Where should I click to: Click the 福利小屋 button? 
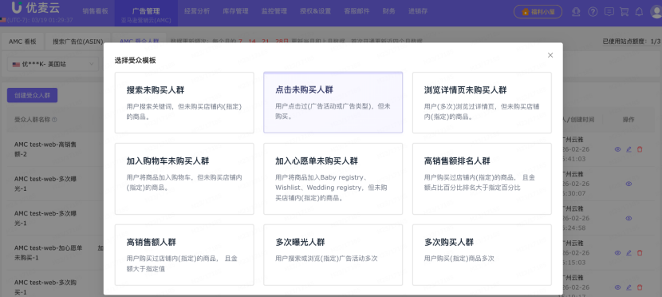538,12
